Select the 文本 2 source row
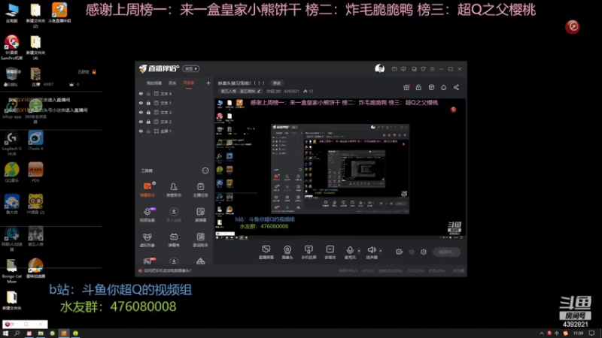The width and height of the screenshot is (602, 338). (x=175, y=122)
